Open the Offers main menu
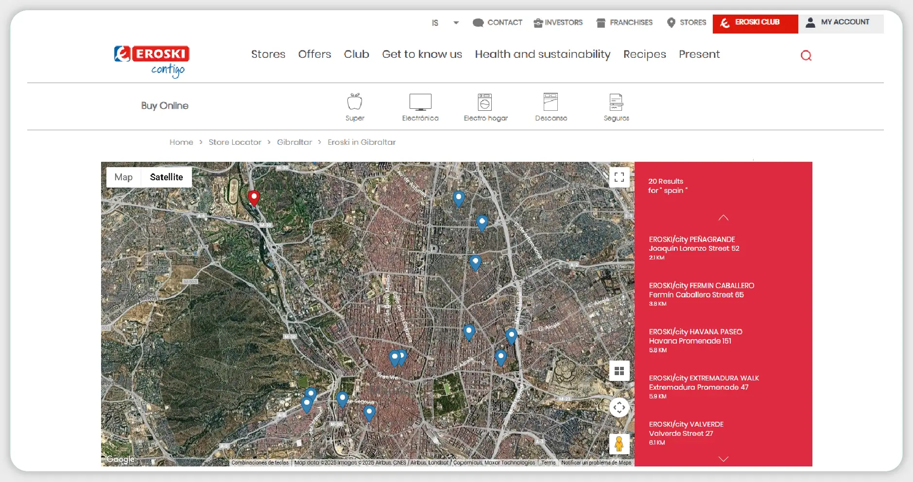This screenshot has height=482, width=913. click(314, 54)
